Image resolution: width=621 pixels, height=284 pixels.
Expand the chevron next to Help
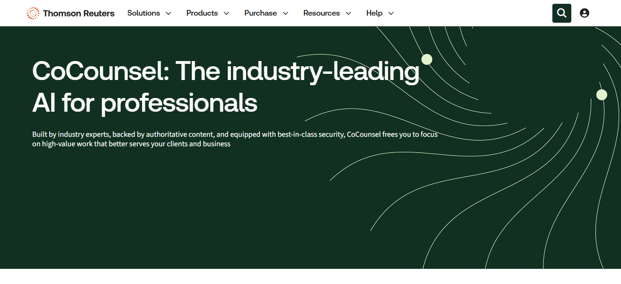[x=391, y=13]
